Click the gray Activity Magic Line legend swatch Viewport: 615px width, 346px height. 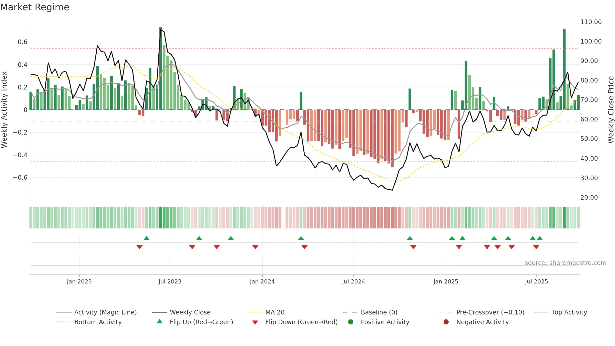tap(64, 312)
